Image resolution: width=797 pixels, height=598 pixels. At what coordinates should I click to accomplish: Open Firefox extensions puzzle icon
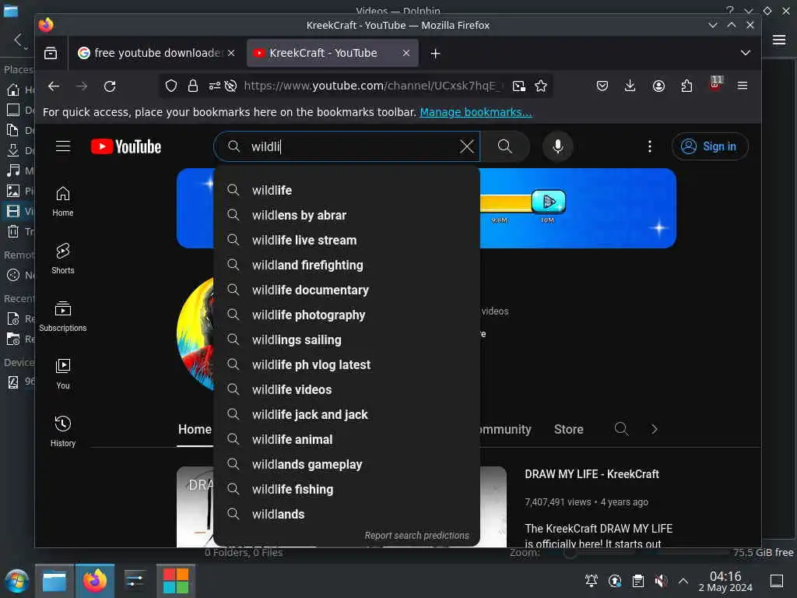(x=686, y=86)
